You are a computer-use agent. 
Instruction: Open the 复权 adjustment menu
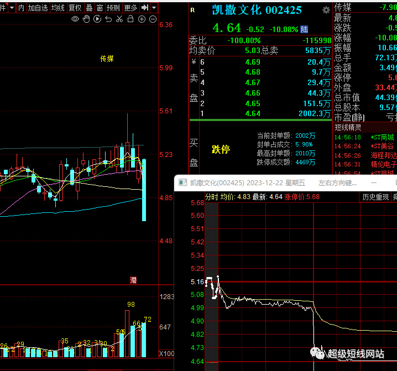[x=75, y=8]
